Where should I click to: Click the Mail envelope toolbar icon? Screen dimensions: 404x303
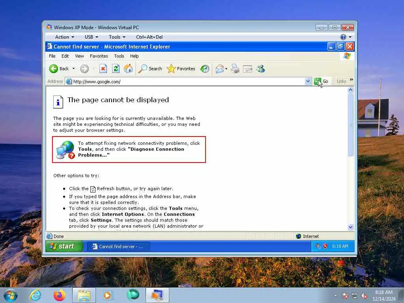pyautogui.click(x=219, y=69)
